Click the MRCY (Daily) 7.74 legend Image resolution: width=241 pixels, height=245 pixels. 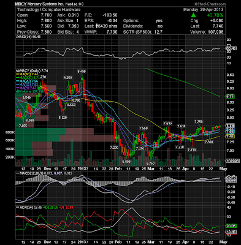32,70
